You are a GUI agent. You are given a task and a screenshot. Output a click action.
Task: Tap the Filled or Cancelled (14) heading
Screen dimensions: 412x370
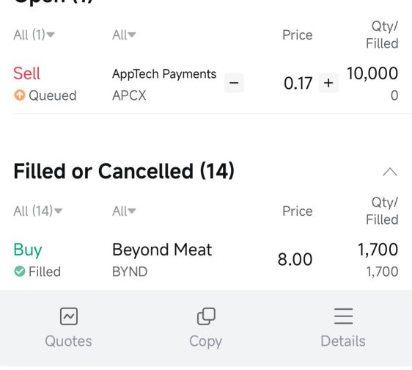[x=124, y=171]
